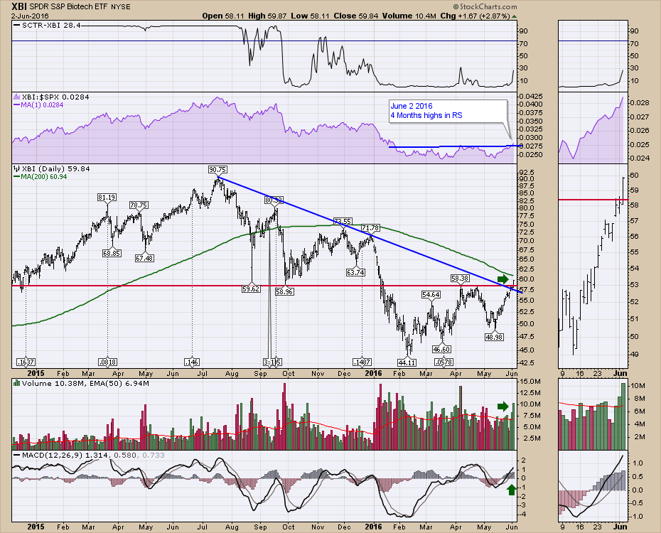Click the 2-Jun-2016 chart date
This screenshot has width=661, height=533.
[30, 16]
